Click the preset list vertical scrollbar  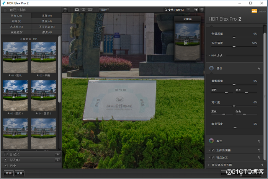59,69
